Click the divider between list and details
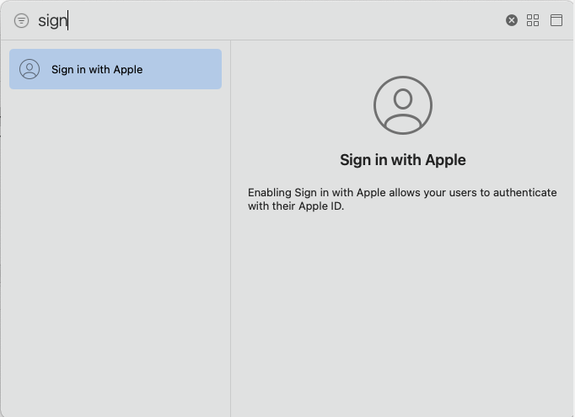Screen dimensions: 575x417 (x=230, y=228)
